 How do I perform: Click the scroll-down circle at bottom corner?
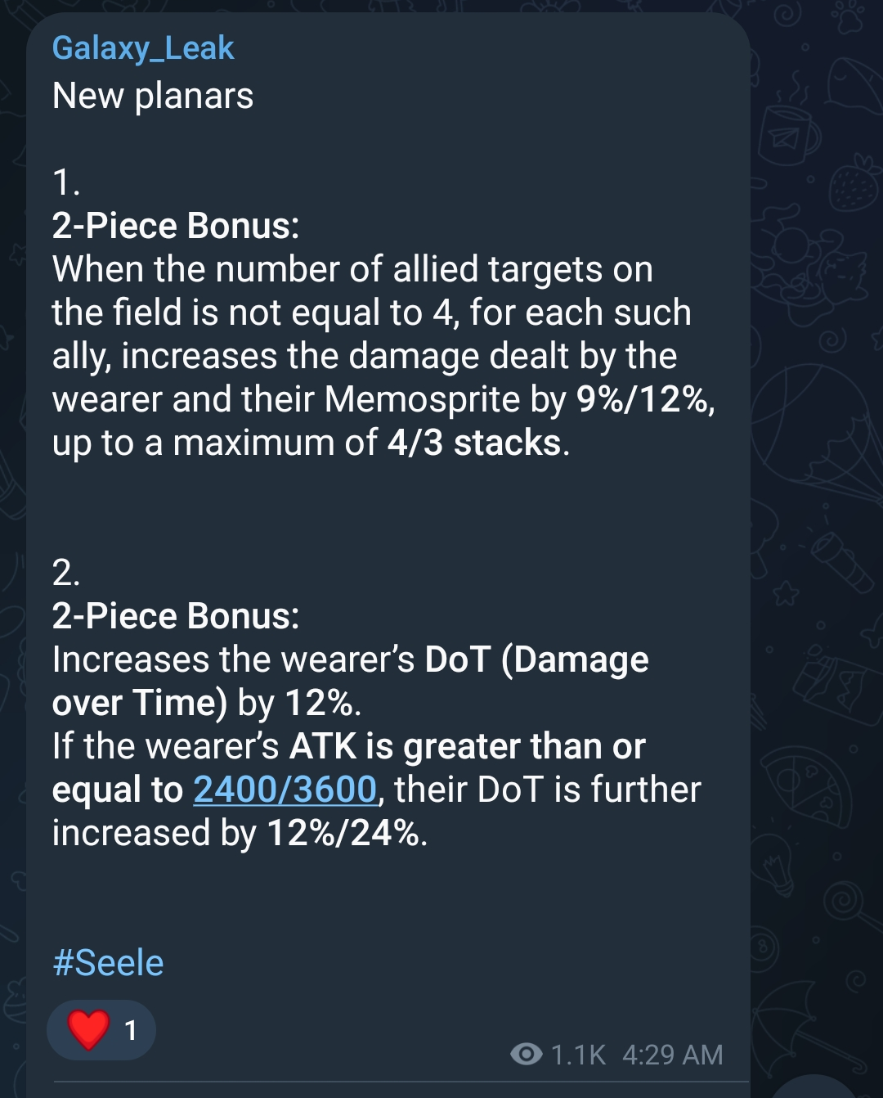click(x=826, y=1088)
